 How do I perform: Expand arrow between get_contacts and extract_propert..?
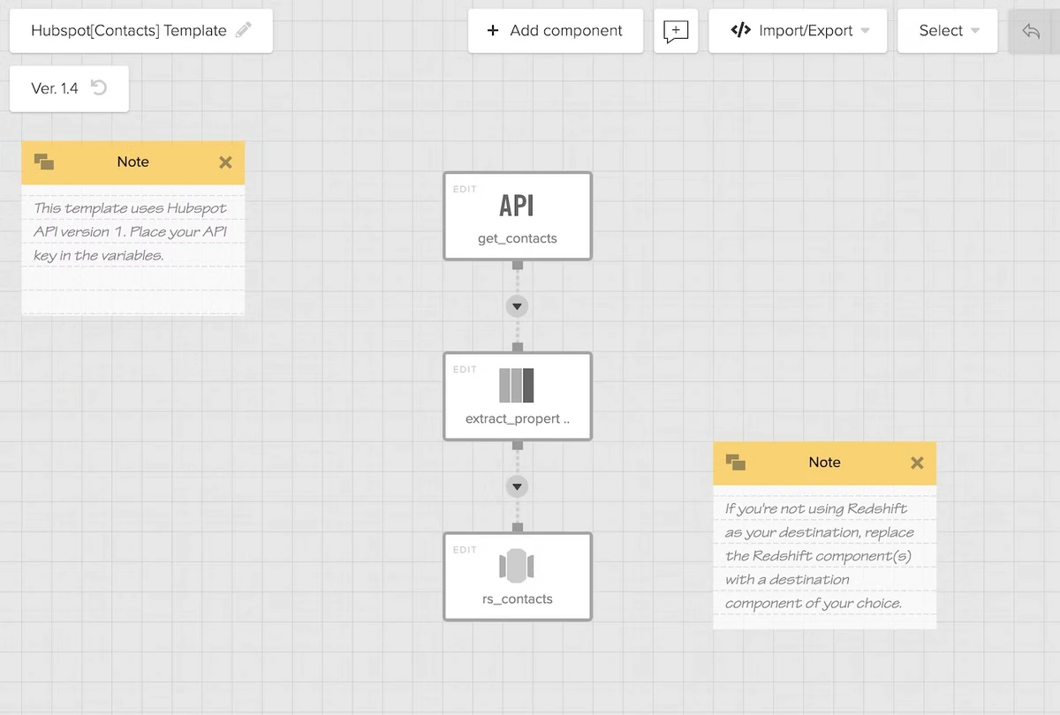click(x=518, y=306)
